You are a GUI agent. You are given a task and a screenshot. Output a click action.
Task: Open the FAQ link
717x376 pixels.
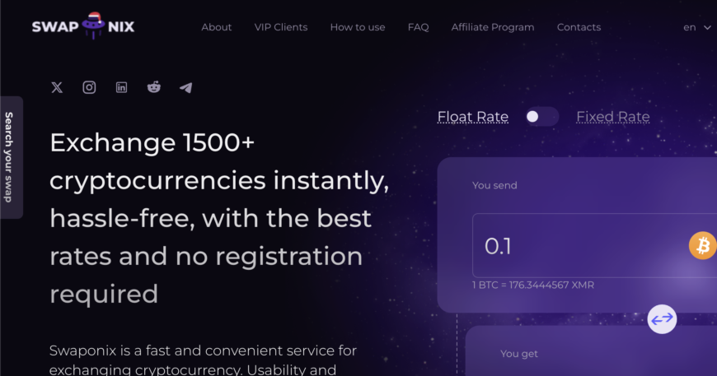point(418,27)
